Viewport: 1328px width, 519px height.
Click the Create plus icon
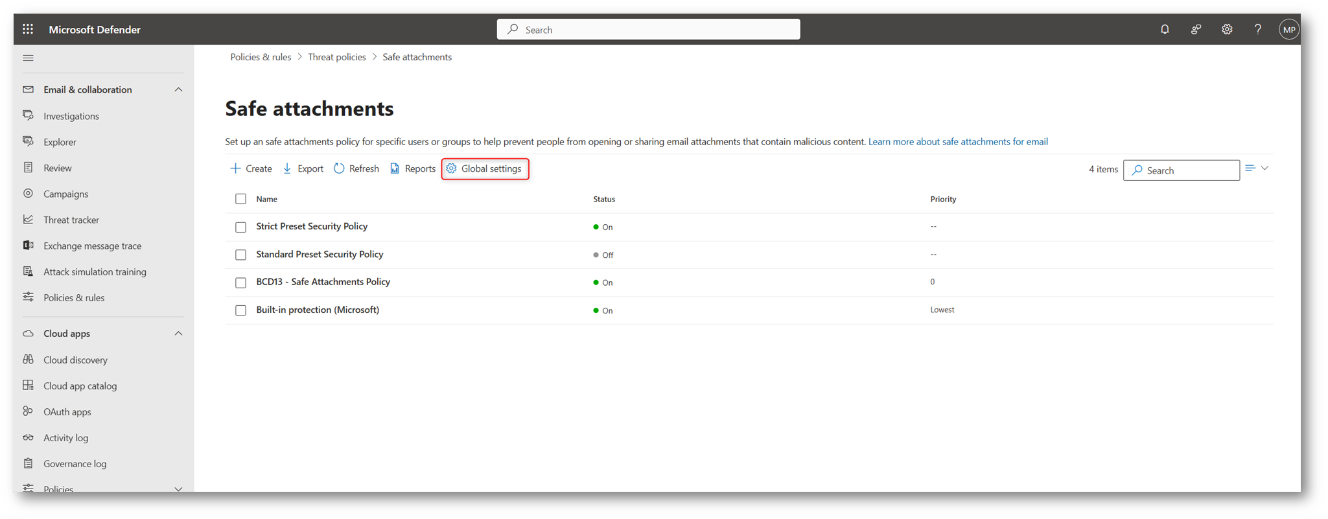pos(235,168)
